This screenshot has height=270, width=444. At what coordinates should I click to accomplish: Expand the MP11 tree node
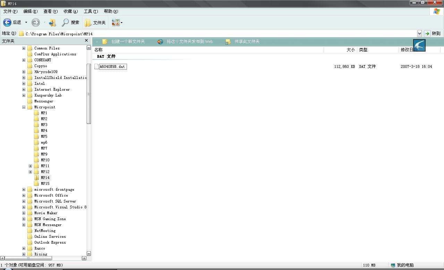click(x=31, y=166)
